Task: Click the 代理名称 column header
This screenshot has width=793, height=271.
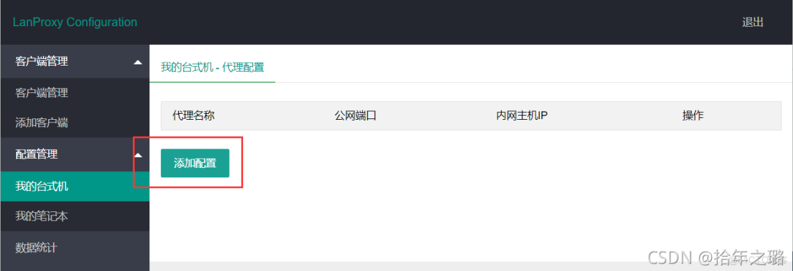Action: coord(194,116)
